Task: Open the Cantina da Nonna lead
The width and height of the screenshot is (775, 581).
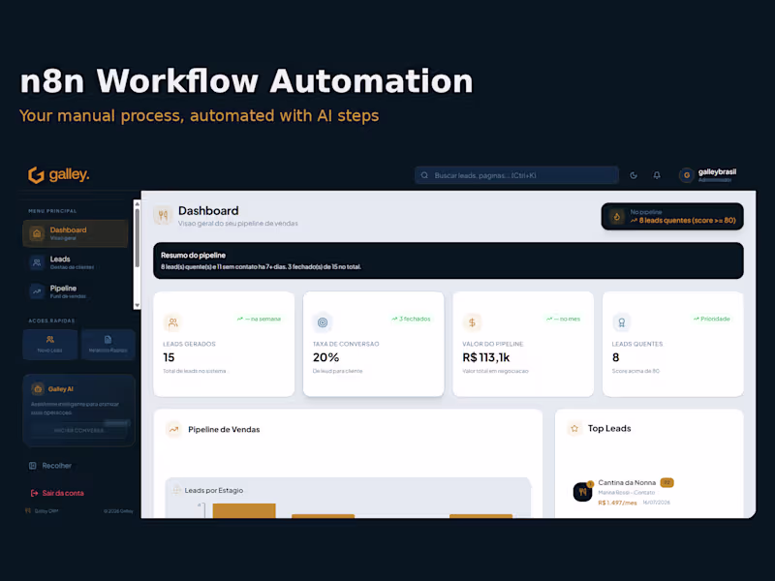Action: (627, 482)
